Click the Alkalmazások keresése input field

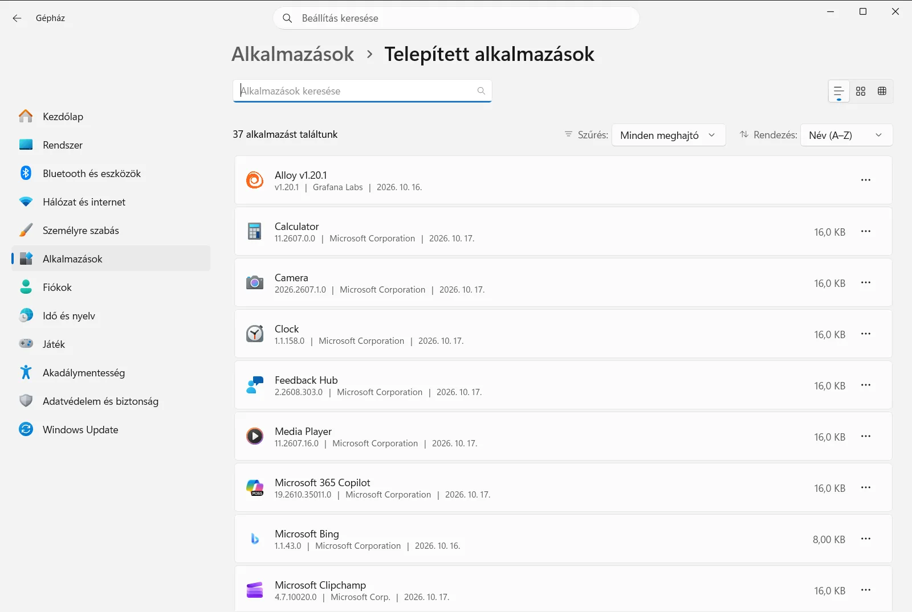point(362,91)
